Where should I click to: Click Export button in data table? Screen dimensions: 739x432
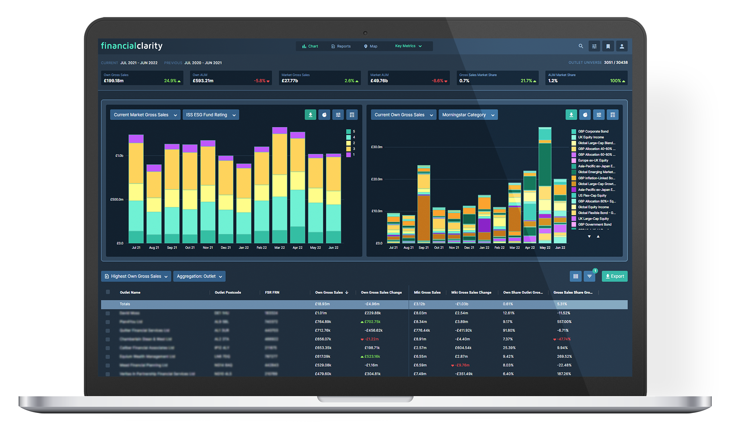616,277
